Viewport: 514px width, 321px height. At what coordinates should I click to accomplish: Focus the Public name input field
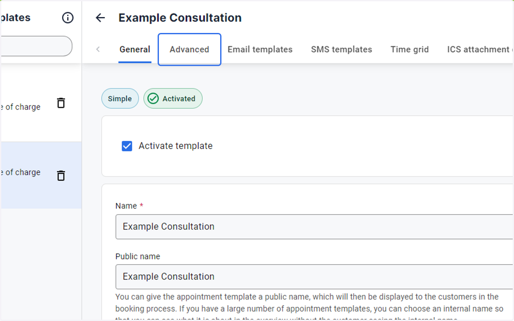point(314,276)
